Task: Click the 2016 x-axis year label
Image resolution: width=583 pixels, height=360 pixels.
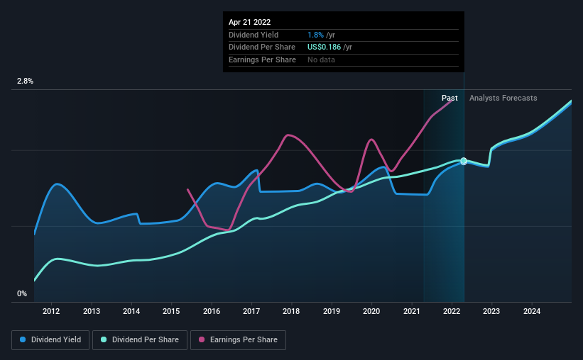Action: pyautogui.click(x=212, y=311)
